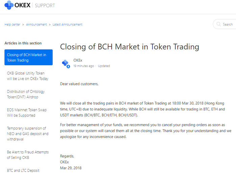Viewport: 236px width, 173px height.
Task: Open Be Alert to Fraud Attempts article
Action: point(28,155)
